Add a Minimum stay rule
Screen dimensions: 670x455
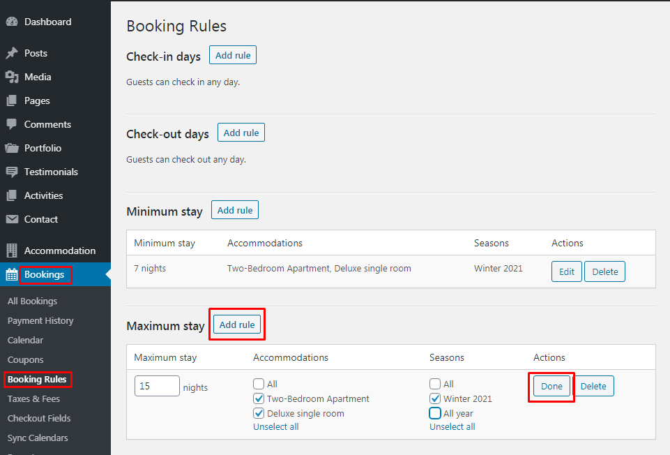tap(235, 210)
